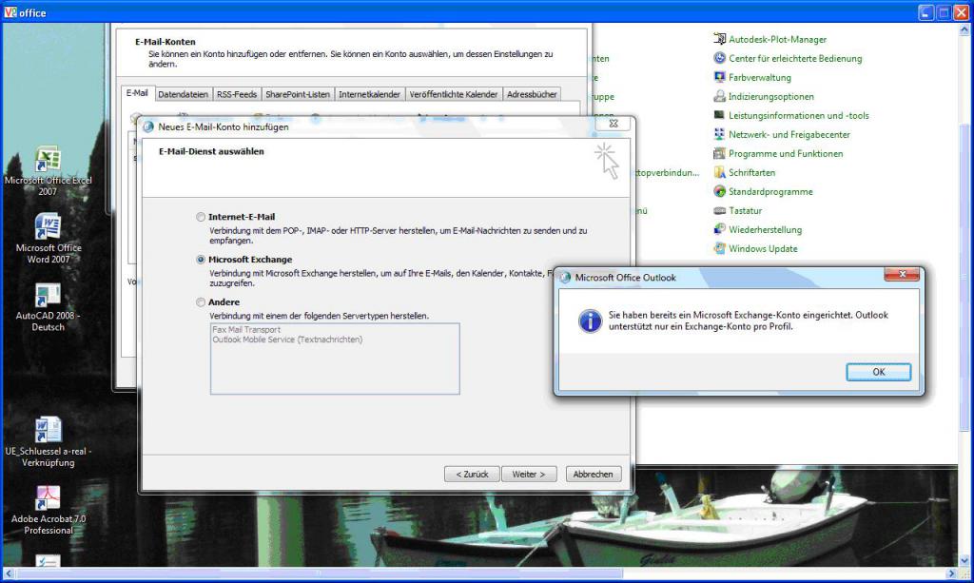Click Abbrechen in the Neues E-Mail-Konto dialog
This screenshot has height=583, width=974.
[x=594, y=475]
